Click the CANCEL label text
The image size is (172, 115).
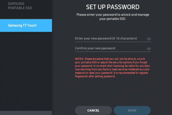point(93,110)
